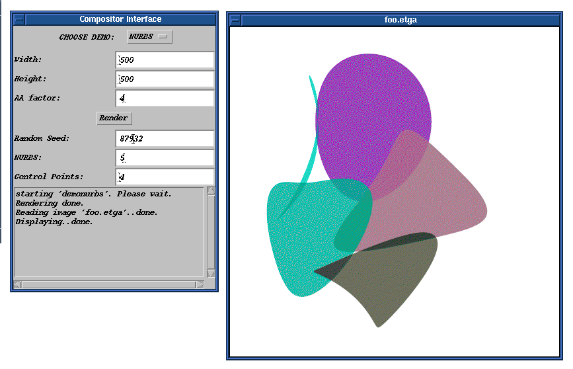Focus the NURBS count field
This screenshot has width=573, height=369.
tap(165, 158)
